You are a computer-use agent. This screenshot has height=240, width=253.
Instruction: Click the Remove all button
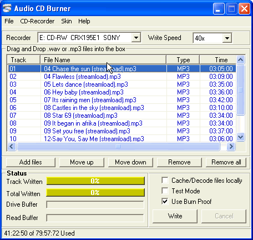coord(226,162)
